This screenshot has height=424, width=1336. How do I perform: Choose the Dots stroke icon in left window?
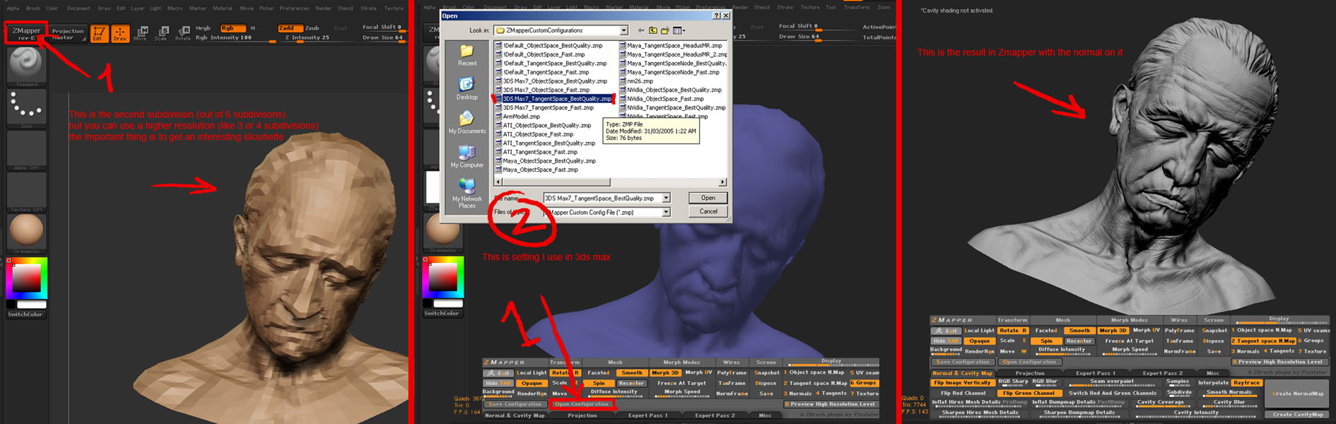[27, 107]
